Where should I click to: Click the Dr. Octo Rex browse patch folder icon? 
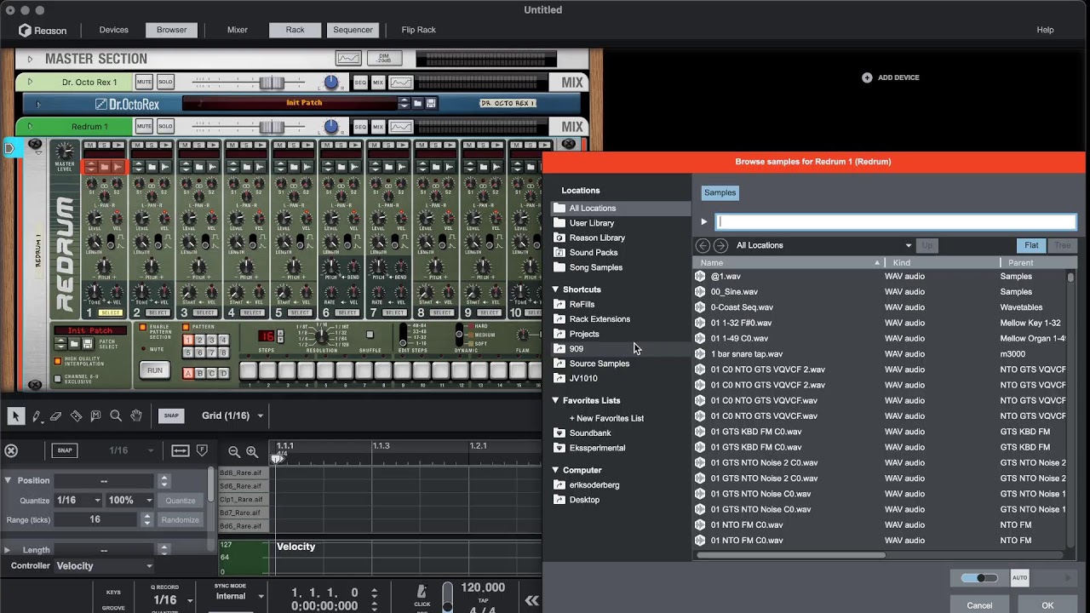[417, 103]
